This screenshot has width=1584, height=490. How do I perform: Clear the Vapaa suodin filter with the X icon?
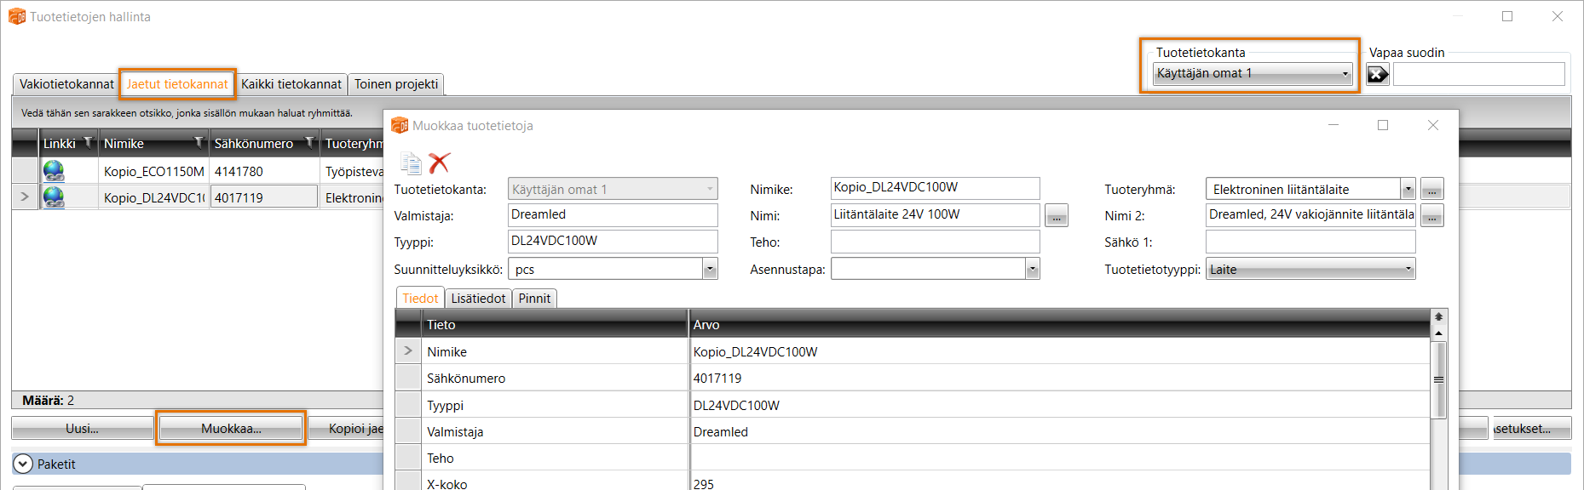pos(1377,75)
